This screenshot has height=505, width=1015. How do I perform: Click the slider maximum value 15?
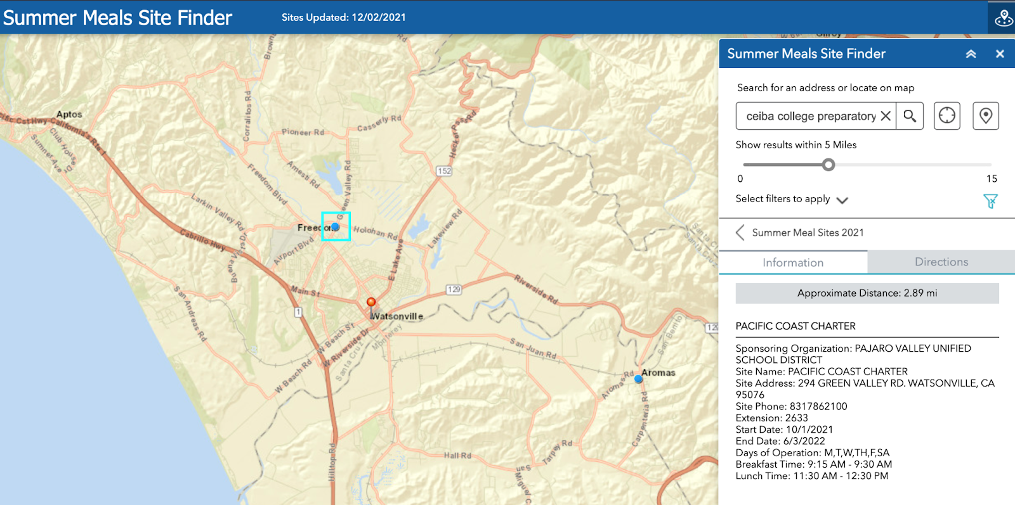click(992, 179)
